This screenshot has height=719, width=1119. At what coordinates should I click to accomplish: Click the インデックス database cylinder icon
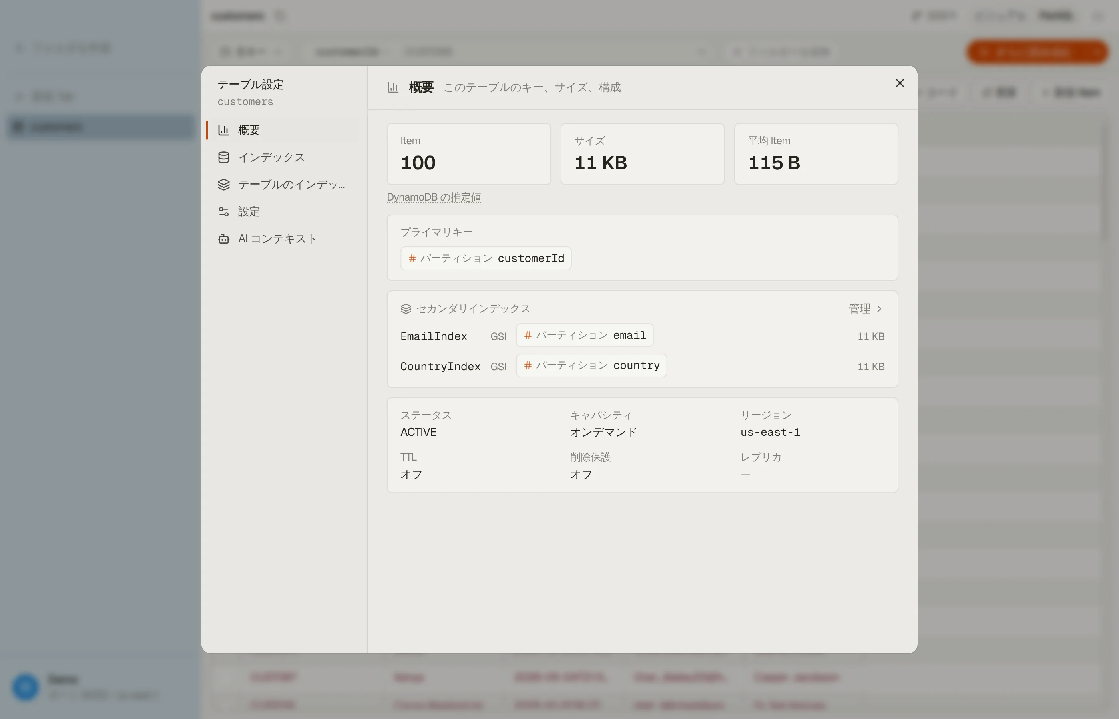[x=224, y=157]
